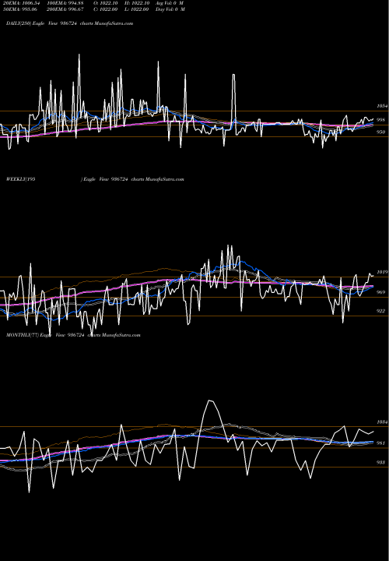
Task: Click the MunafaSutra.com text in monthly title
Action: [121, 335]
